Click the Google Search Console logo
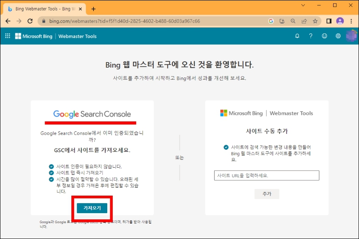Viewport: 359px width, 239px height. 92,114
